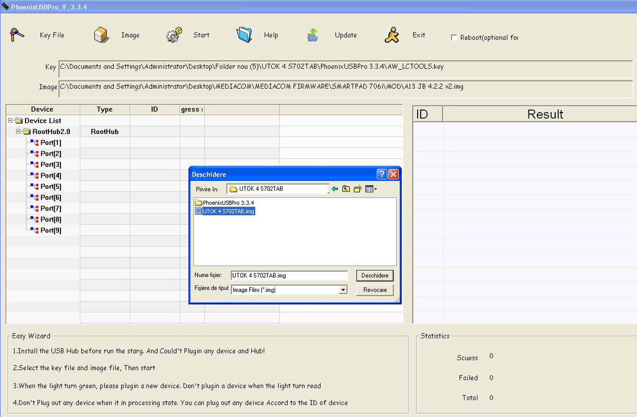637x417 pixels.
Task: Click the PhoenixUSBPro title bar app icon
Action: (x=6, y=6)
